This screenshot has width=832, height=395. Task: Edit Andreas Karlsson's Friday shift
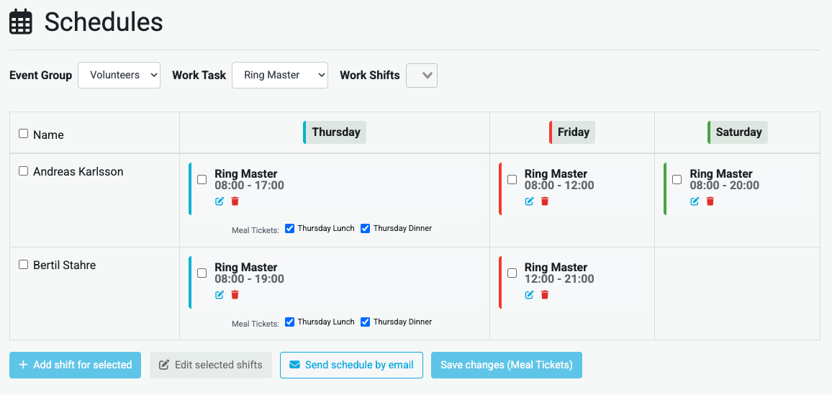(530, 201)
